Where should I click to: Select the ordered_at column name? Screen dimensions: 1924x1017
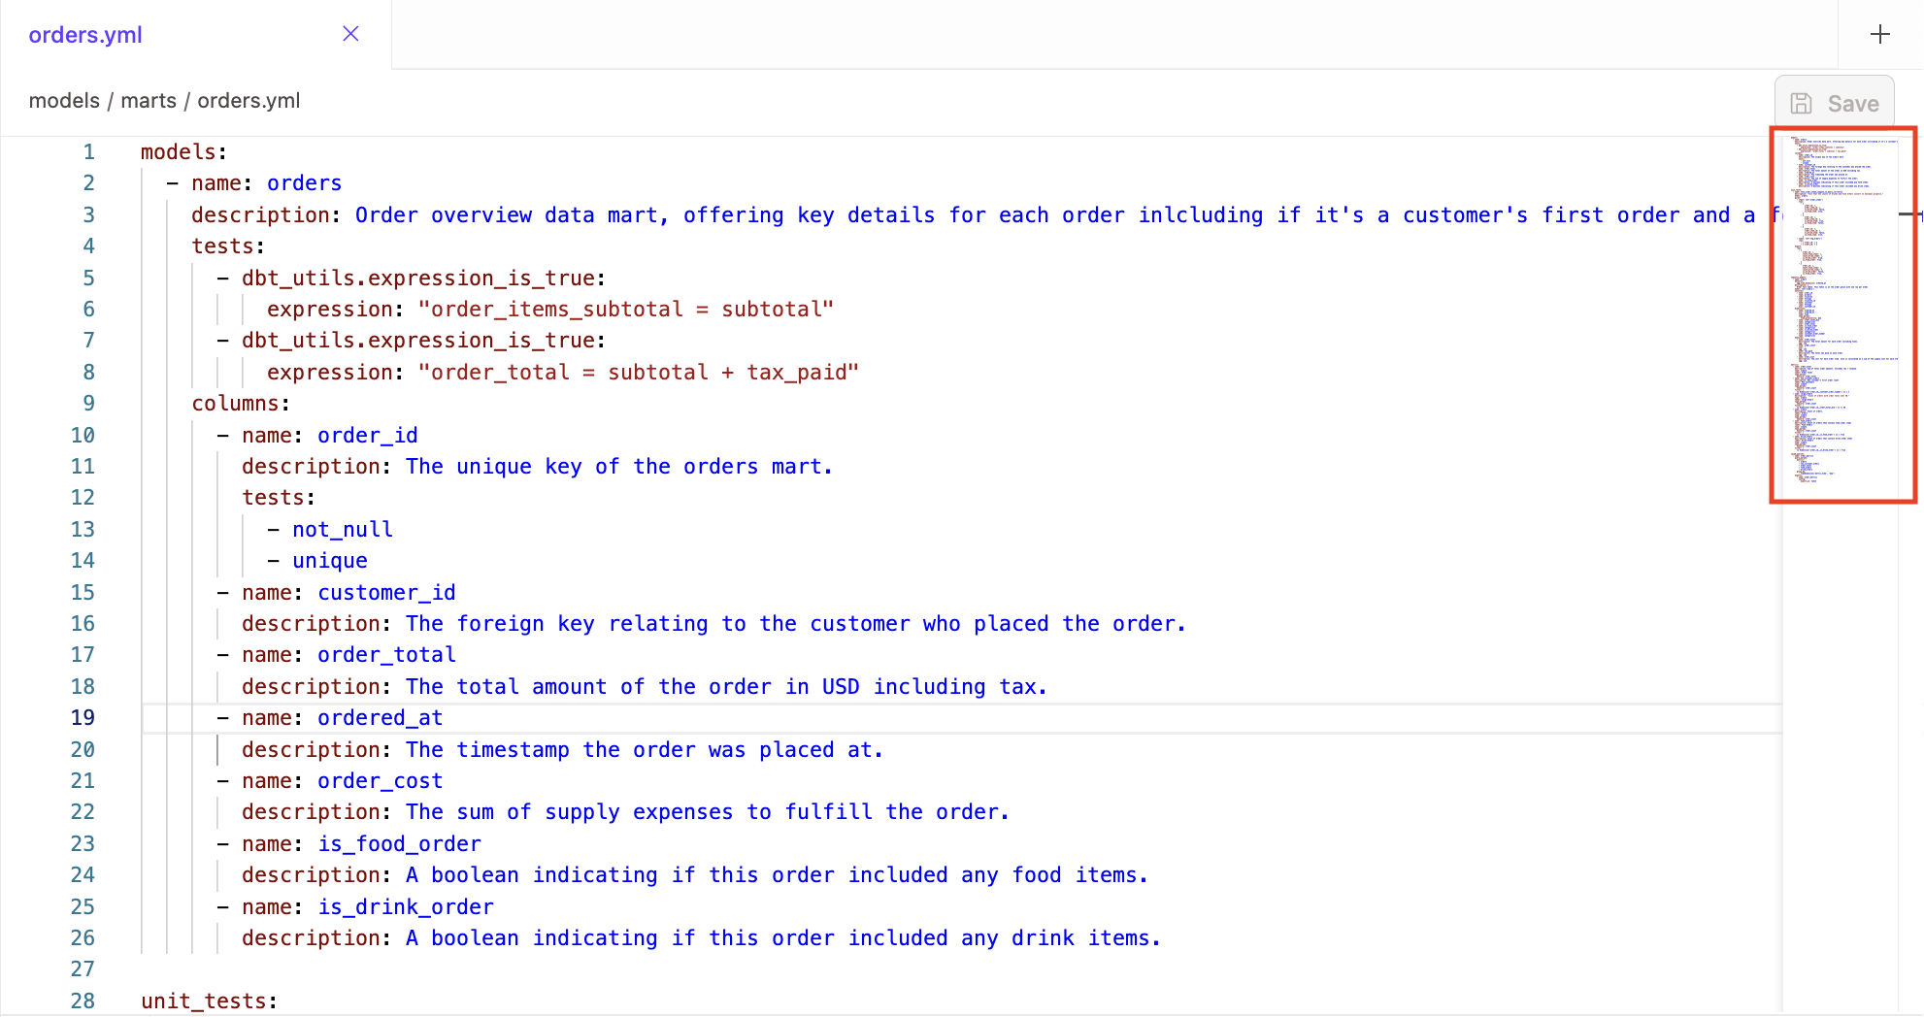[380, 717]
